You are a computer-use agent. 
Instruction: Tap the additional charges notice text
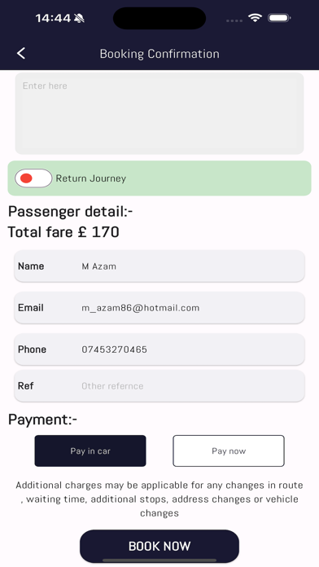[x=159, y=499]
